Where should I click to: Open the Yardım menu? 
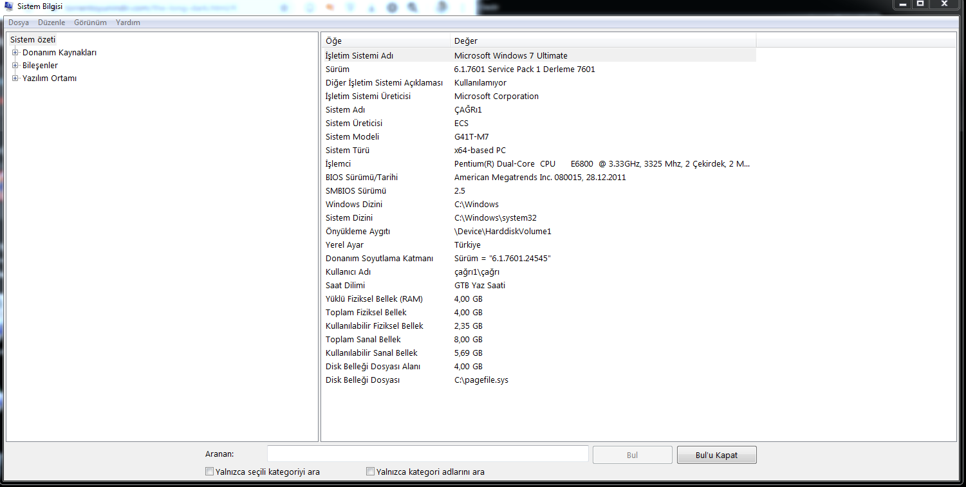click(128, 23)
